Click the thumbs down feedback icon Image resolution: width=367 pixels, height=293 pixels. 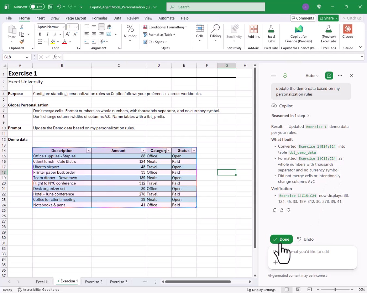[x=288, y=210]
